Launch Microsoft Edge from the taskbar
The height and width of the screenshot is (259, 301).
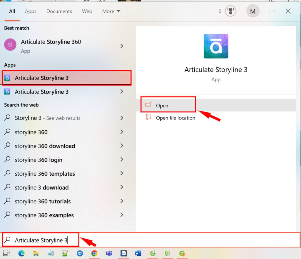click(x=21, y=253)
